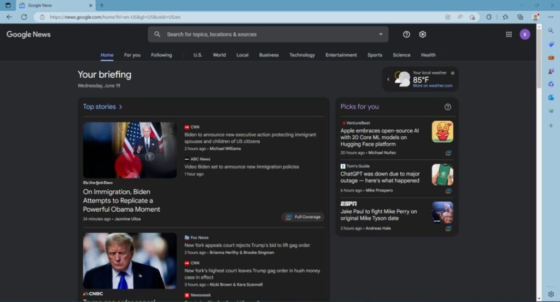Open Google News settings gear
This screenshot has width=560, height=302.
click(423, 34)
